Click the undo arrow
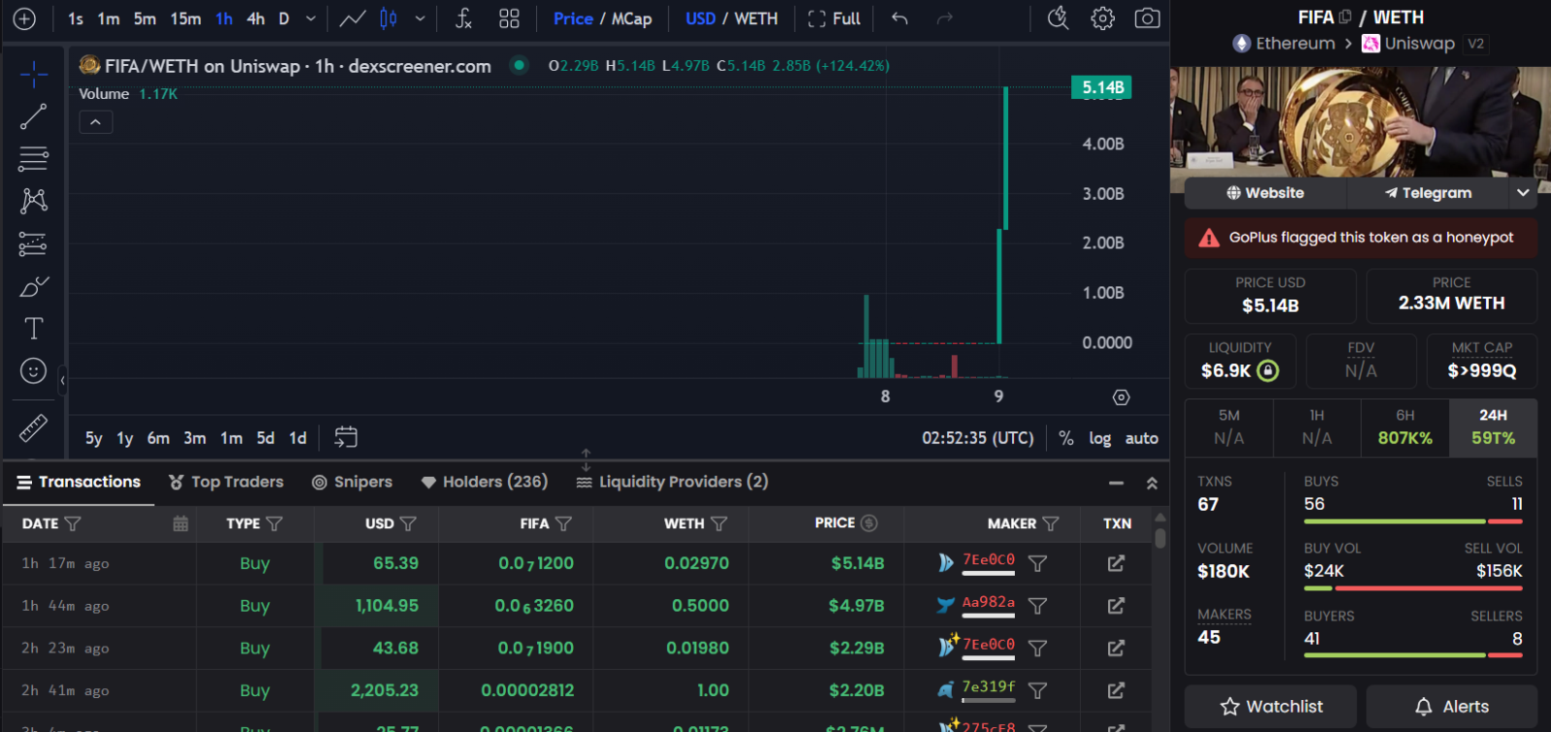Viewport: 1551px width, 732px height. 900,18
